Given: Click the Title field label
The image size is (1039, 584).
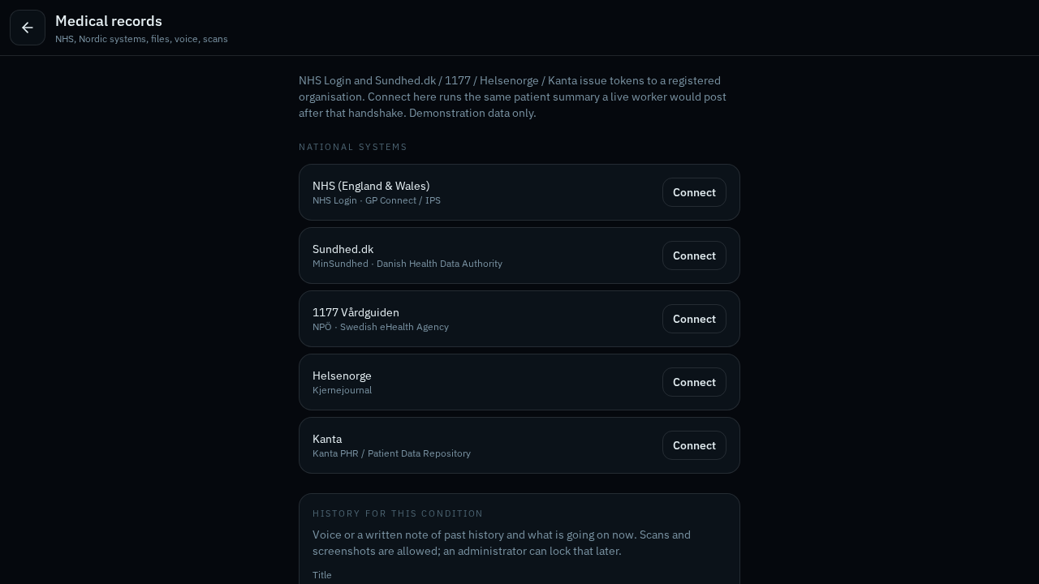Looking at the screenshot, I should pyautogui.click(x=322, y=575).
